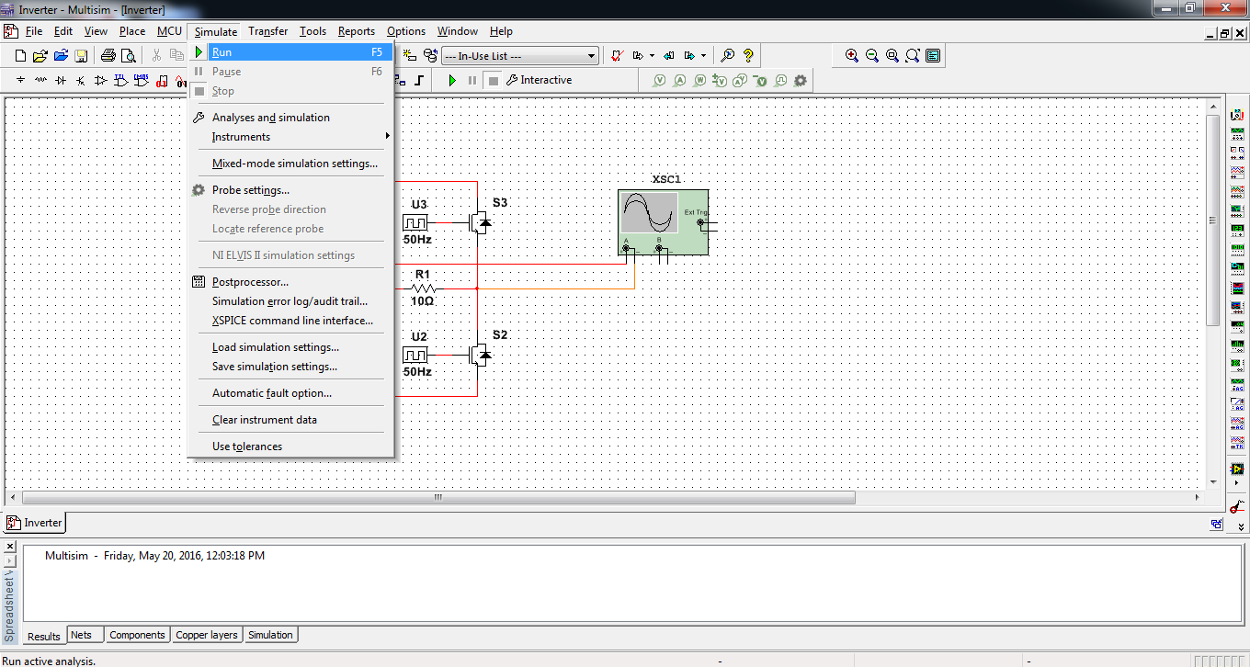1250x667 pixels.
Task: Place a power probe from toolbar
Action: coord(699,81)
